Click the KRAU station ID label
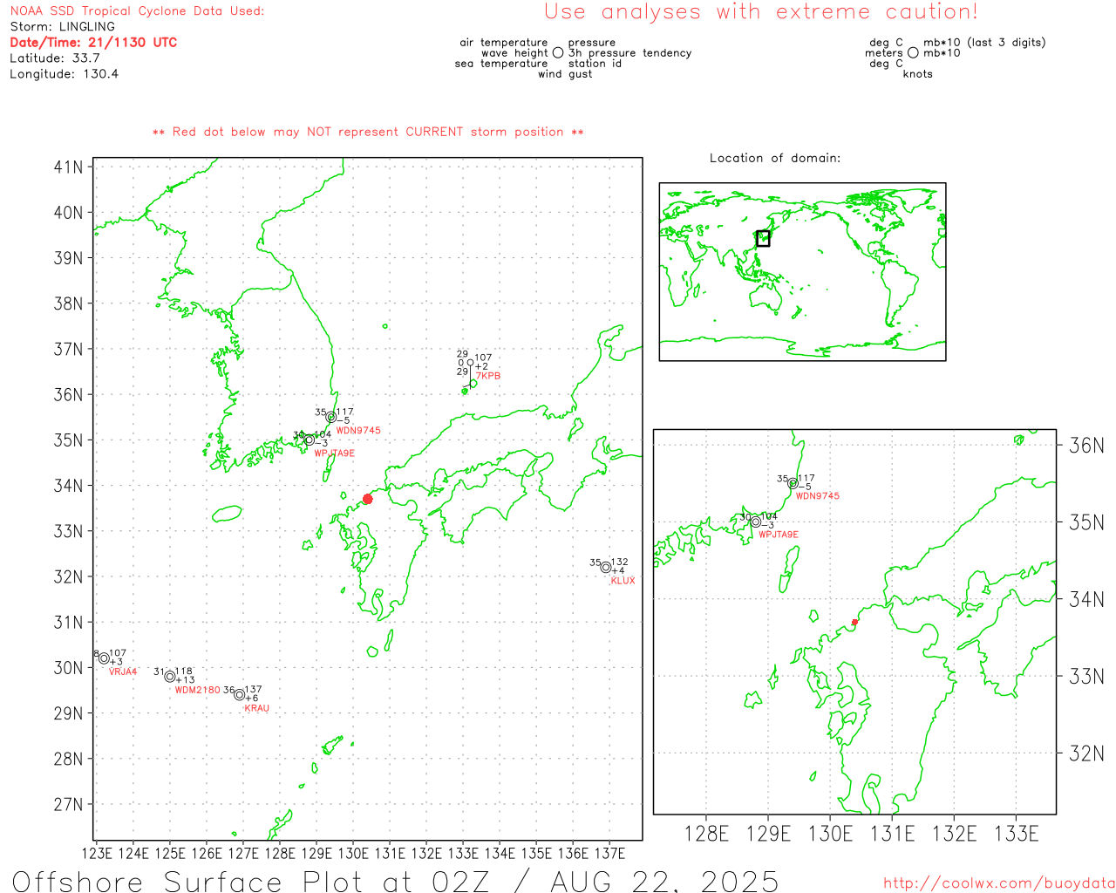 (257, 709)
